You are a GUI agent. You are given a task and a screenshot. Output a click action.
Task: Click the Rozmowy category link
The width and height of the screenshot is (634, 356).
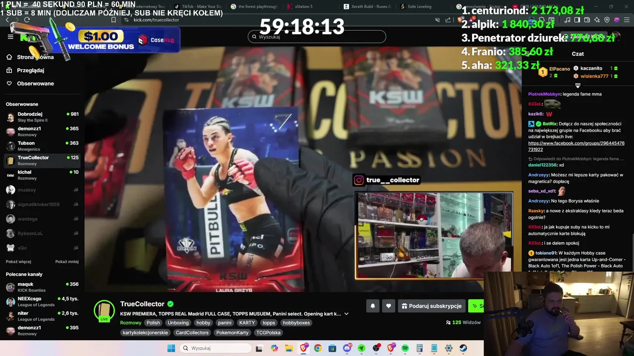(x=131, y=323)
